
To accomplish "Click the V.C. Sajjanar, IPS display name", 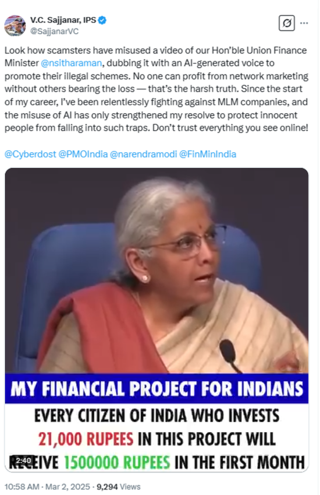I will (x=63, y=20).
